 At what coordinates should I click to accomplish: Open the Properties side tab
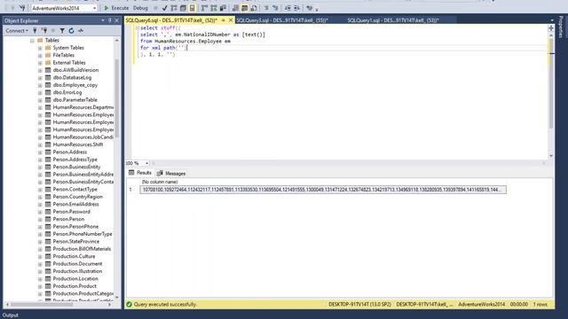(x=561, y=27)
